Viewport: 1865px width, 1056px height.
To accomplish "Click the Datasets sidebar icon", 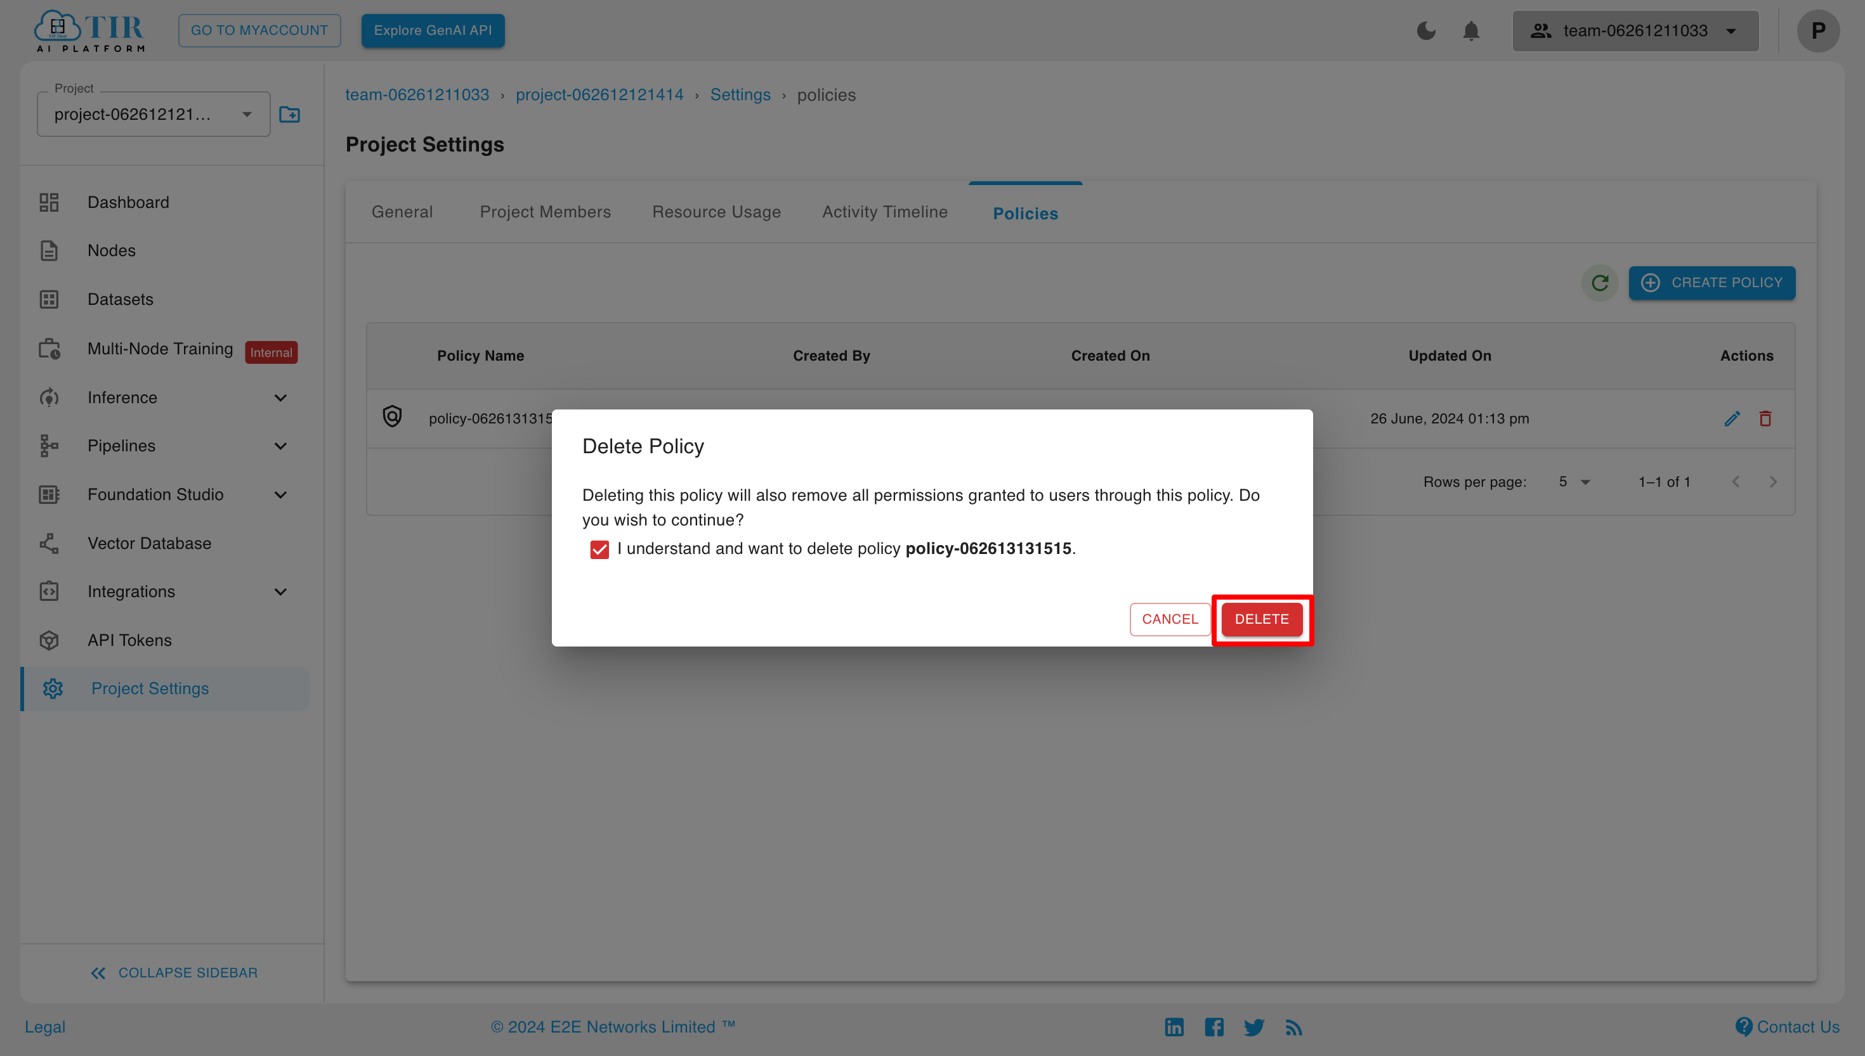I will [49, 300].
